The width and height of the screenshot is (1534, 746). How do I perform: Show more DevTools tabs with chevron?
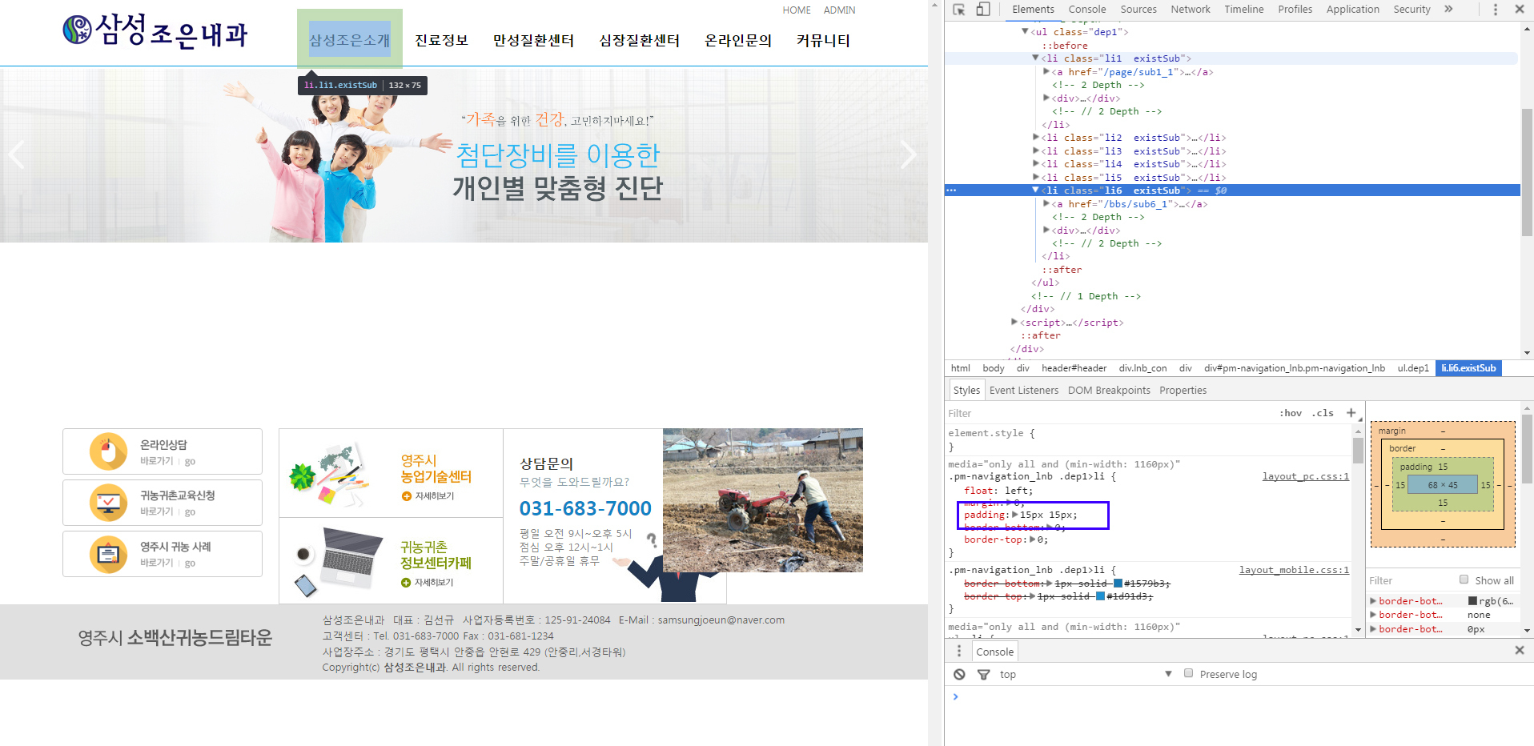point(1448,10)
